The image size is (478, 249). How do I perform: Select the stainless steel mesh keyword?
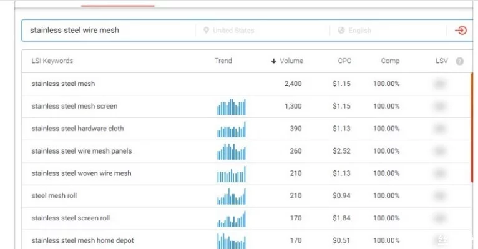63,84
